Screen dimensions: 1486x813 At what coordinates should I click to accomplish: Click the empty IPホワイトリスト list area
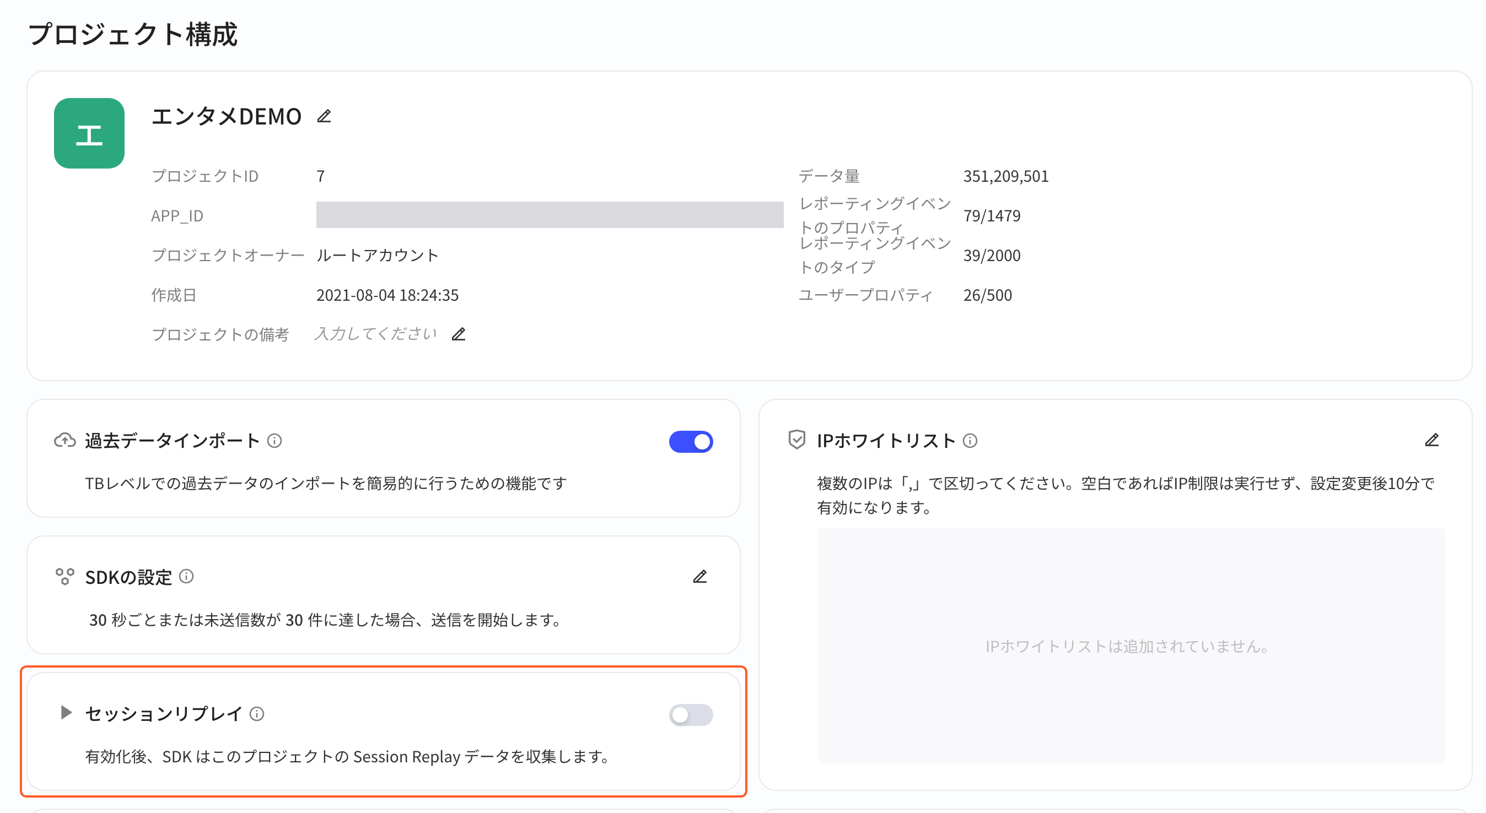(1130, 646)
